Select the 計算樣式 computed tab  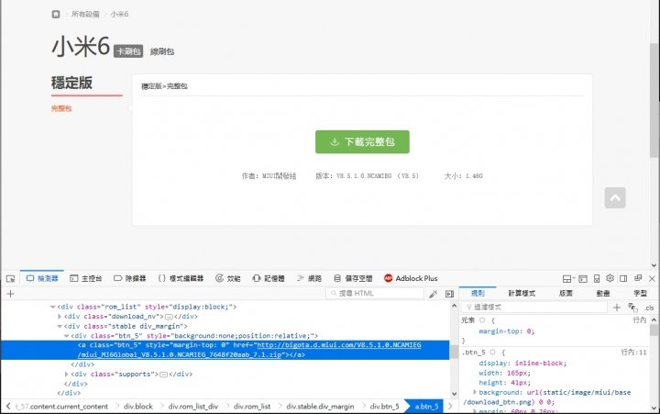pos(522,293)
